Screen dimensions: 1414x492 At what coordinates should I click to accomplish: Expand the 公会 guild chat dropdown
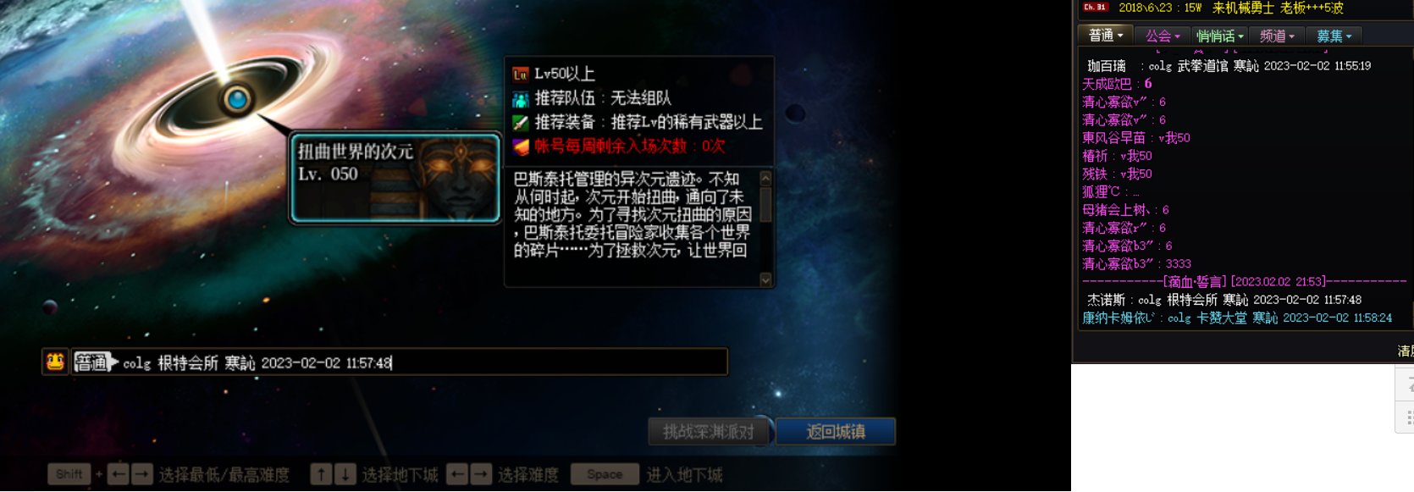(x=1163, y=36)
